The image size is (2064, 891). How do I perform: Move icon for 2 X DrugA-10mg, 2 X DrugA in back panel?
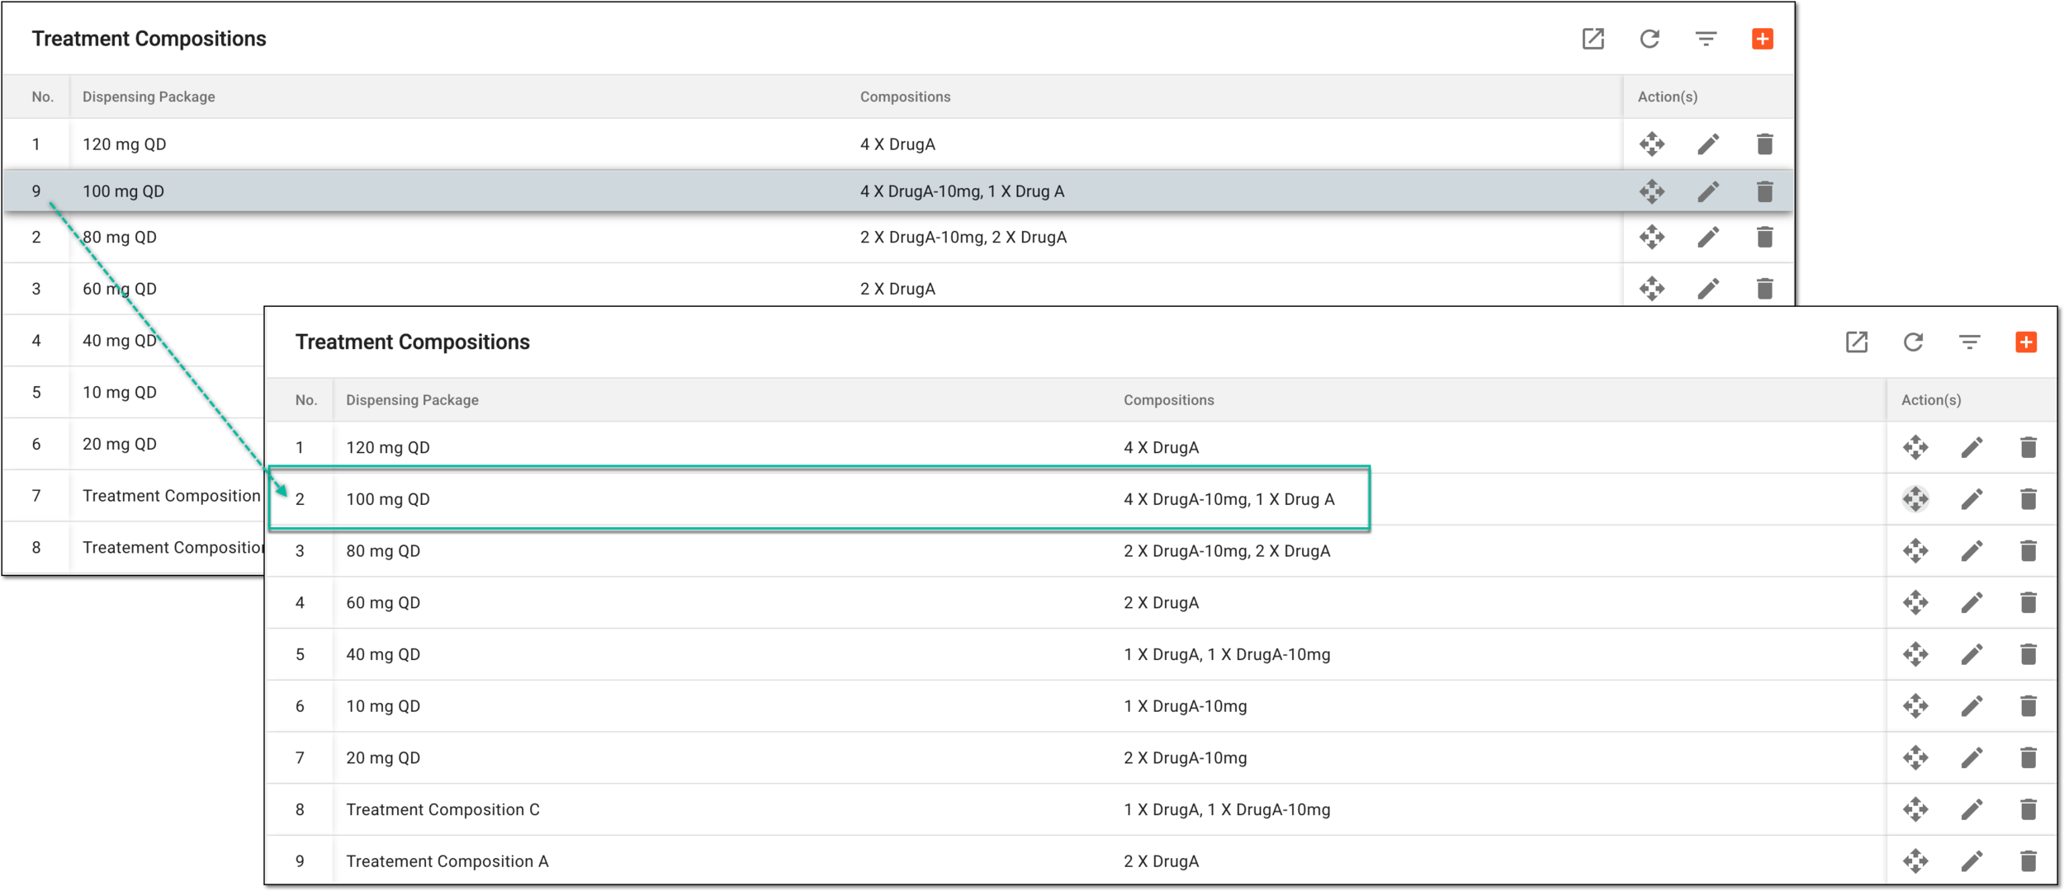click(x=1652, y=238)
